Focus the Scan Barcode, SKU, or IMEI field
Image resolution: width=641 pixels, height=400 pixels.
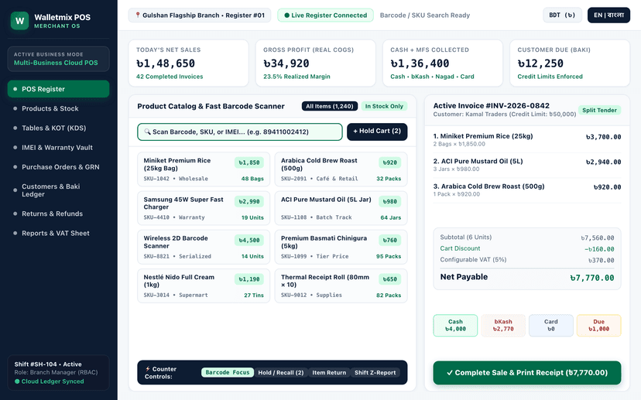click(240, 132)
